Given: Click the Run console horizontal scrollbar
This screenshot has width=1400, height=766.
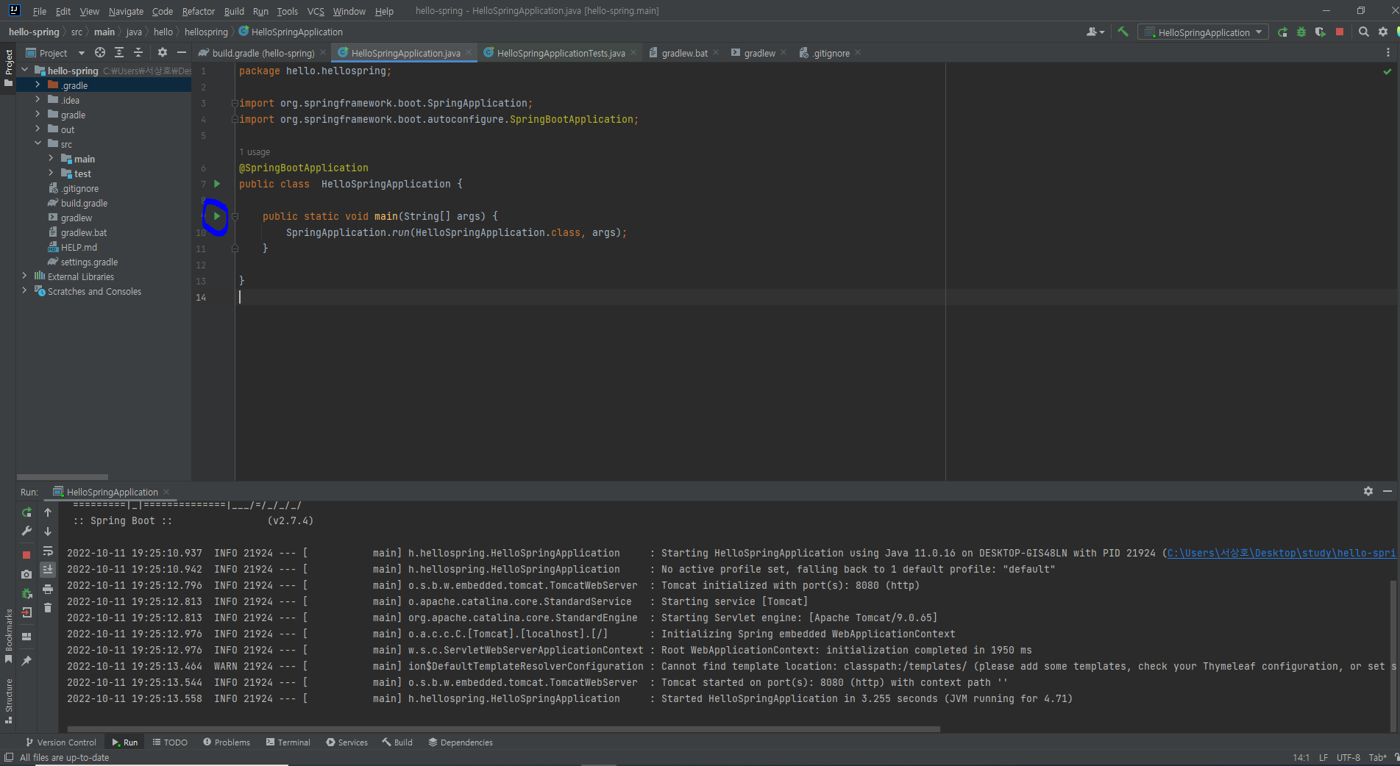Looking at the screenshot, I should coord(503,729).
